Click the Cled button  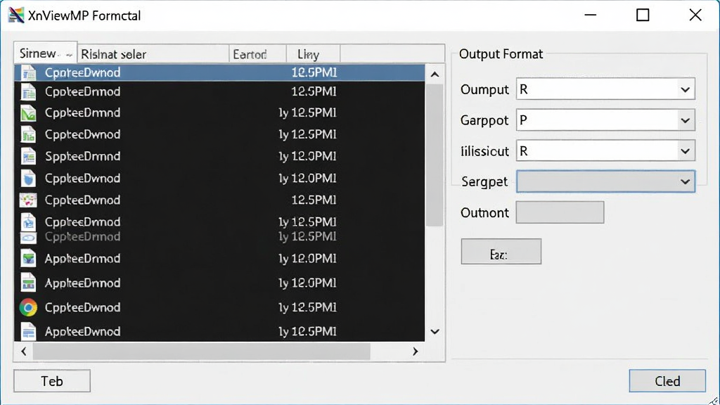point(667,381)
